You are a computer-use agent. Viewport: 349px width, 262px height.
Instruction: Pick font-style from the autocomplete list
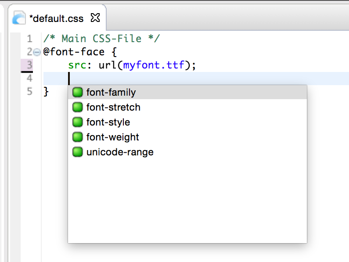tap(187, 122)
